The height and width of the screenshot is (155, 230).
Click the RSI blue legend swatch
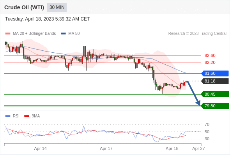pyautogui.click(x=8, y=116)
